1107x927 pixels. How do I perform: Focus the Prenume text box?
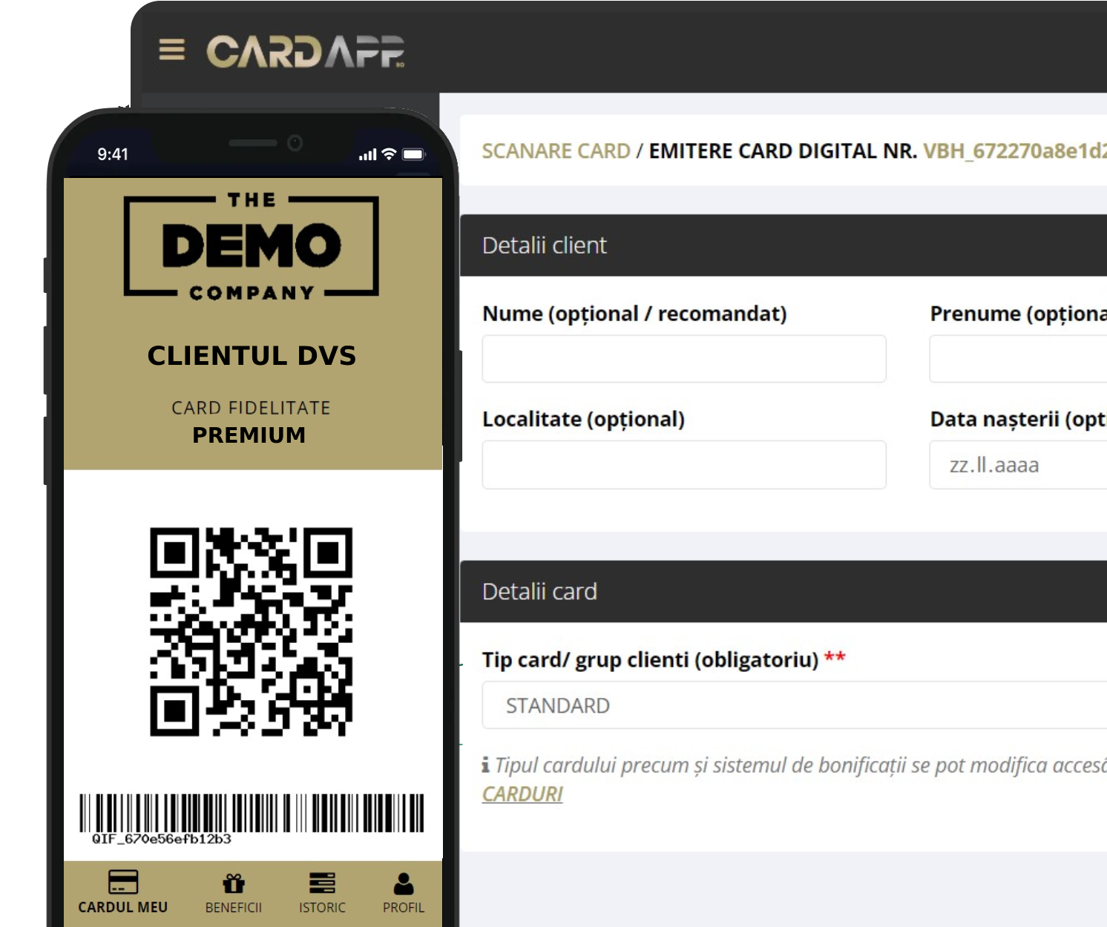click(x=1016, y=359)
